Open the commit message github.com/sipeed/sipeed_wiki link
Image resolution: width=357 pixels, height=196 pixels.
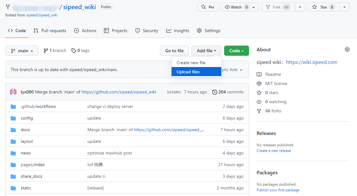click(x=119, y=92)
